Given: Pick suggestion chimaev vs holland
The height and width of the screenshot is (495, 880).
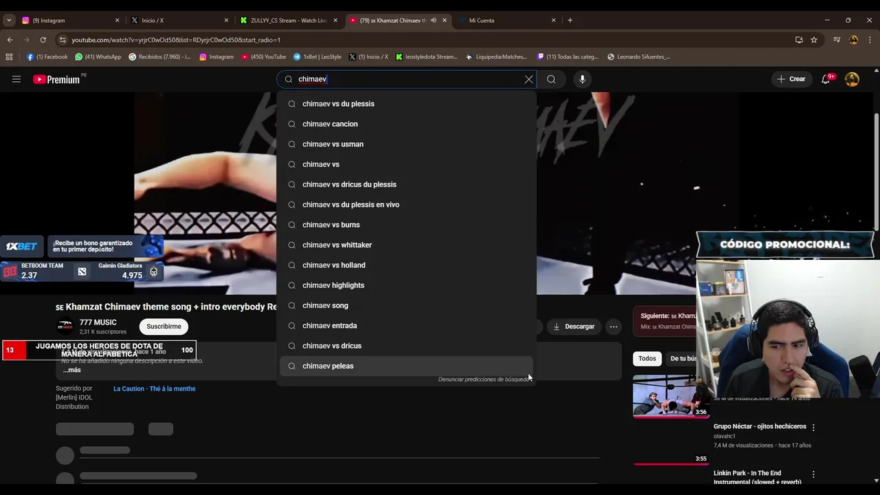Looking at the screenshot, I should click(x=406, y=265).
